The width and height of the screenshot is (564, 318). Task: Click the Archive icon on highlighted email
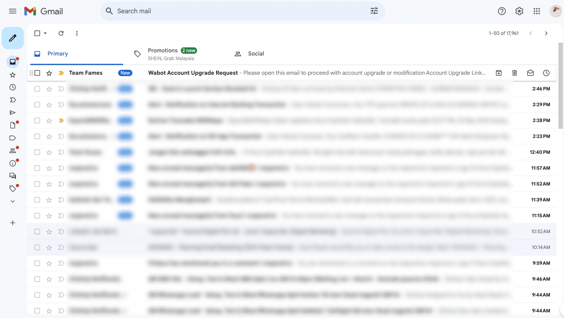click(499, 73)
